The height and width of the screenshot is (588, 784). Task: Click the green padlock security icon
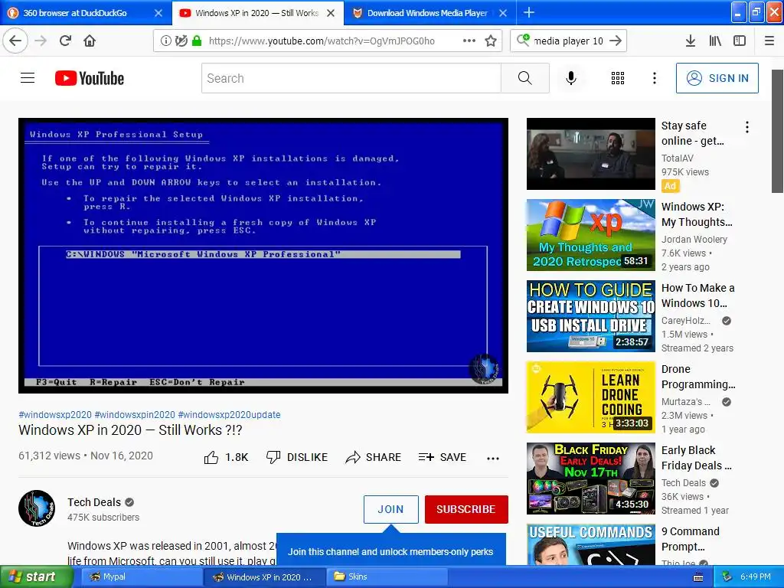click(x=197, y=41)
